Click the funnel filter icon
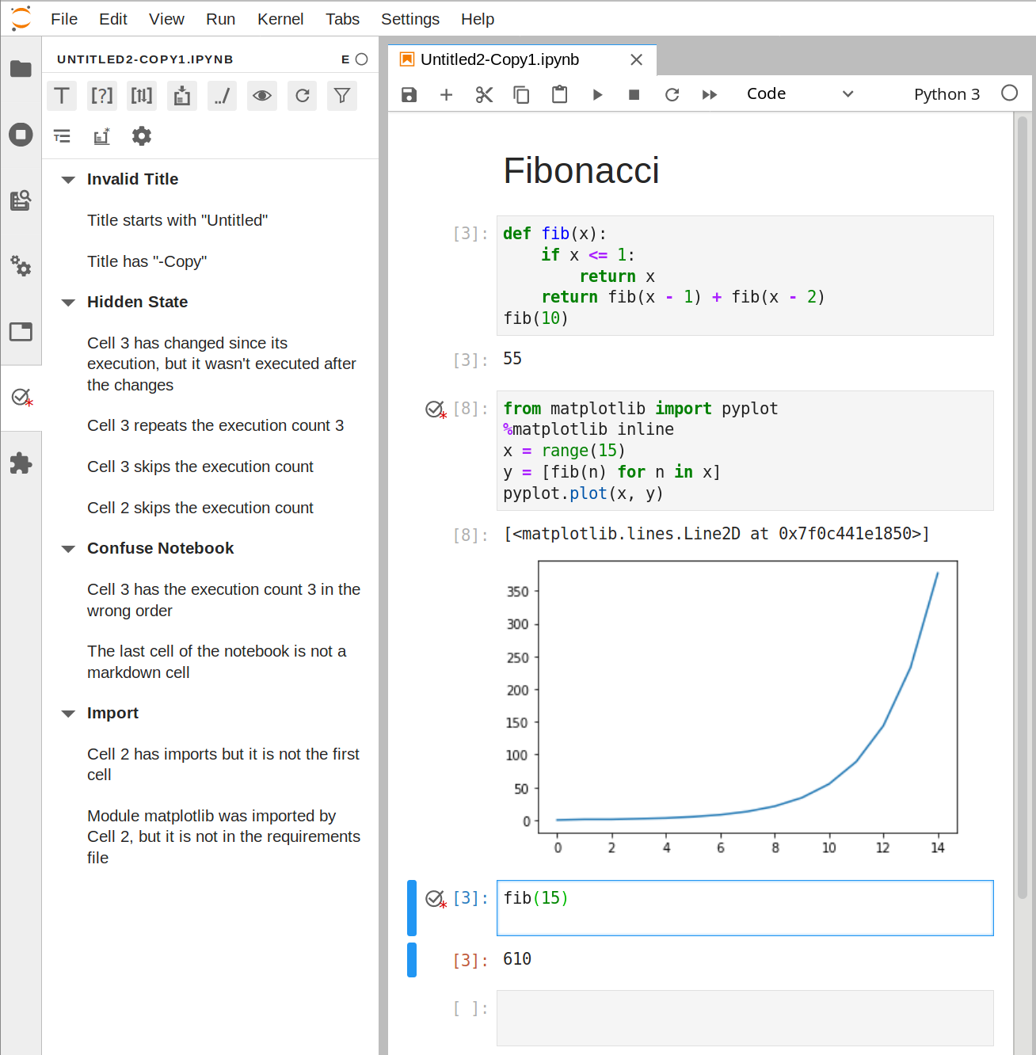This screenshot has width=1036, height=1055. pyautogui.click(x=342, y=96)
